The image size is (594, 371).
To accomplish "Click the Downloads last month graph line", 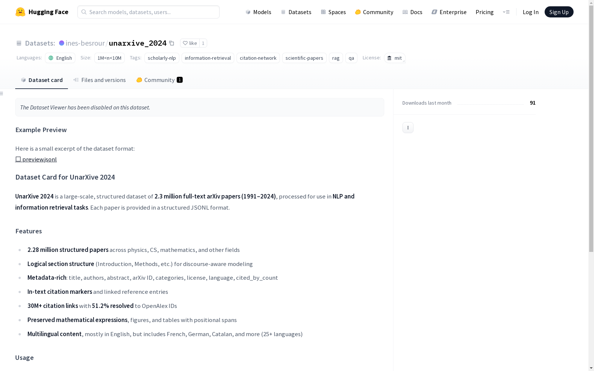I will click(490, 104).
